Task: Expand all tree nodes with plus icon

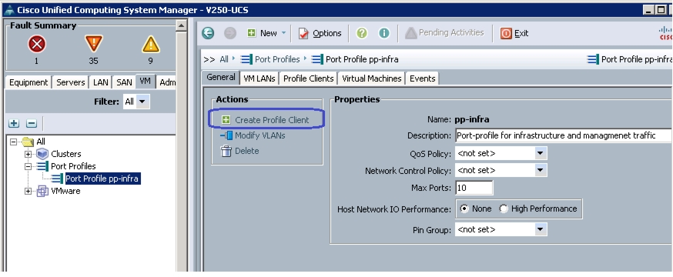Action: pos(14,123)
